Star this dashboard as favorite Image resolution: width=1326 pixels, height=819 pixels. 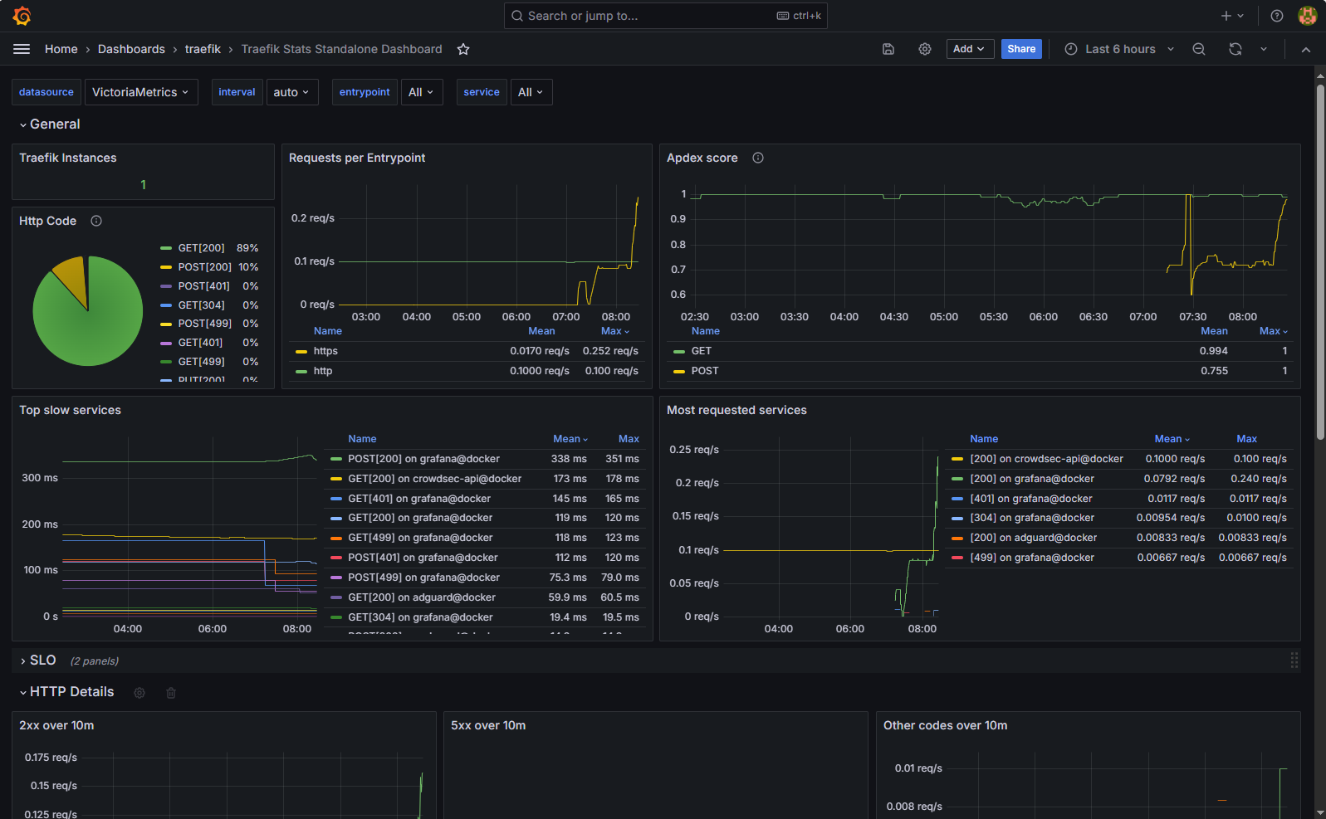463,49
